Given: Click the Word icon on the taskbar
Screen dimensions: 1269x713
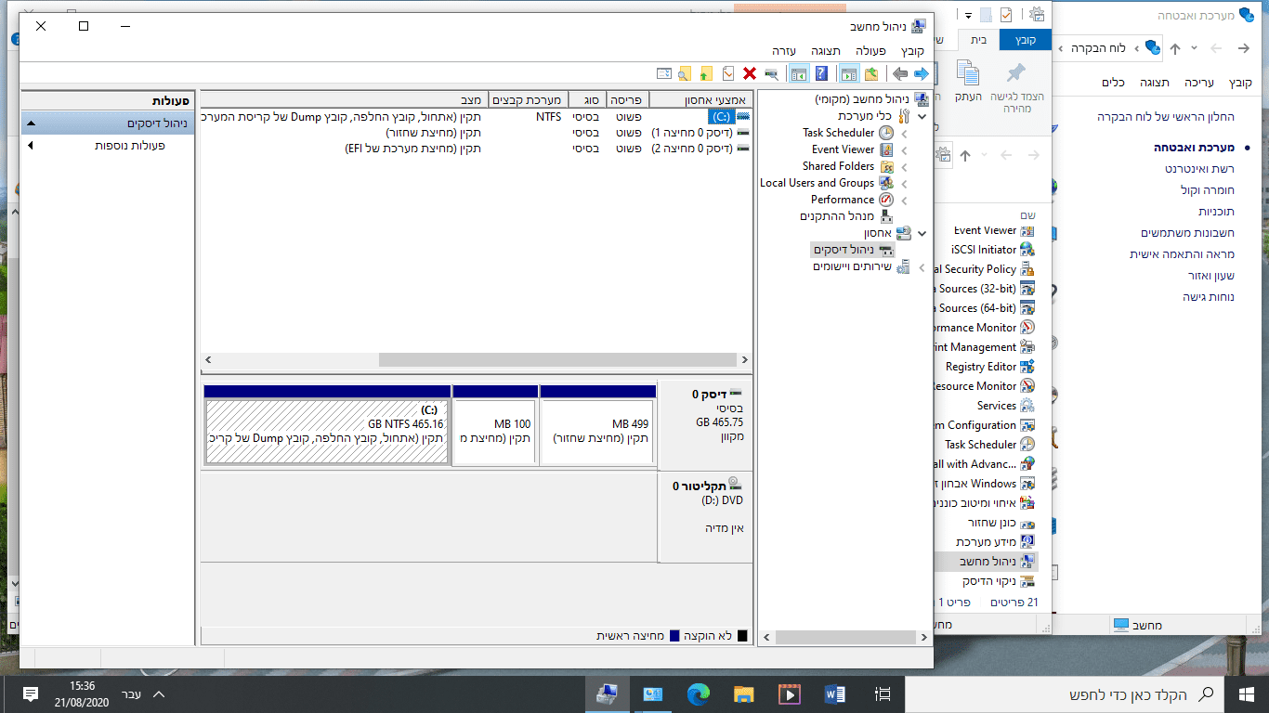Looking at the screenshot, I should [x=834, y=694].
